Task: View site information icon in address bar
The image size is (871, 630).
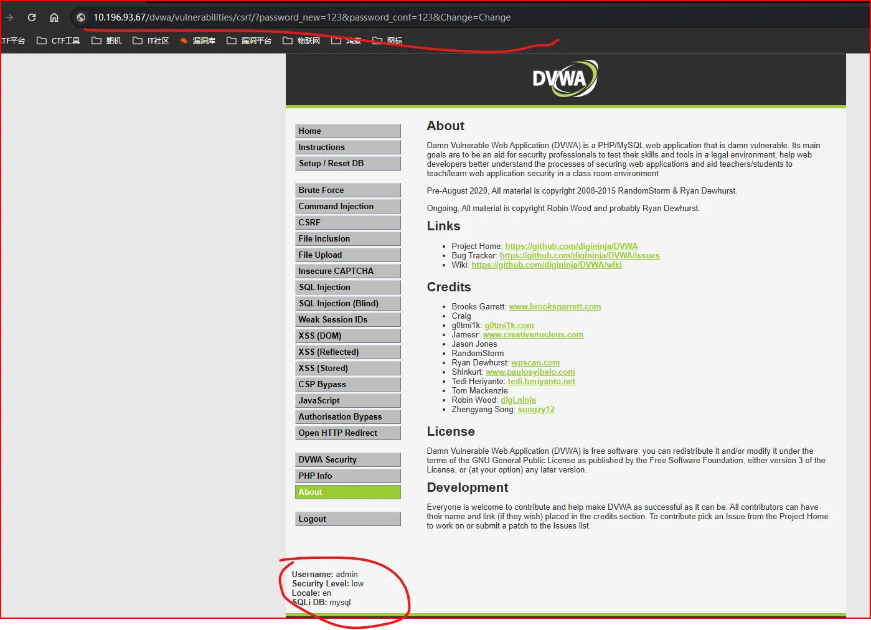Action: [81, 17]
